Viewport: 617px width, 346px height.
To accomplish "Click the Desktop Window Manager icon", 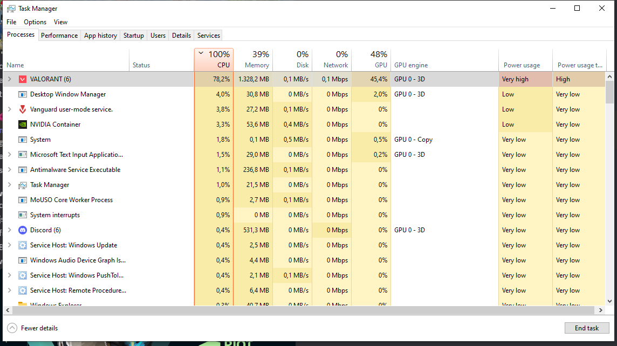I will click(x=23, y=94).
